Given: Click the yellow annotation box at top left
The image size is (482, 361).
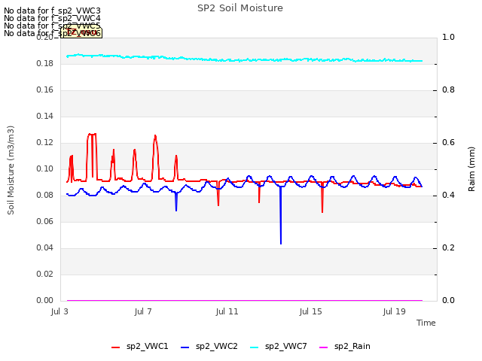Looking at the screenshot, I should [x=81, y=32].
